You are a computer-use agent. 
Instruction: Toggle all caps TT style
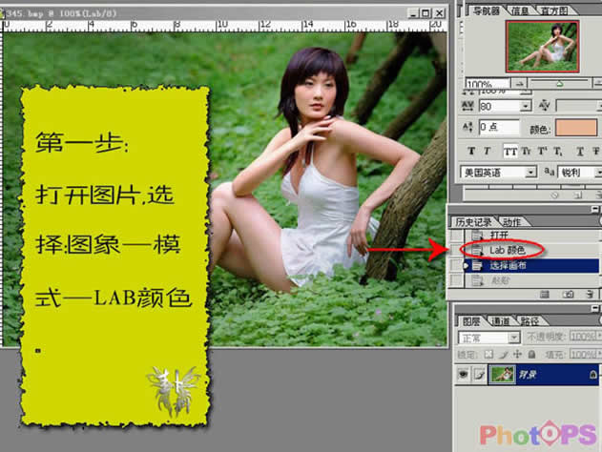pos(510,152)
